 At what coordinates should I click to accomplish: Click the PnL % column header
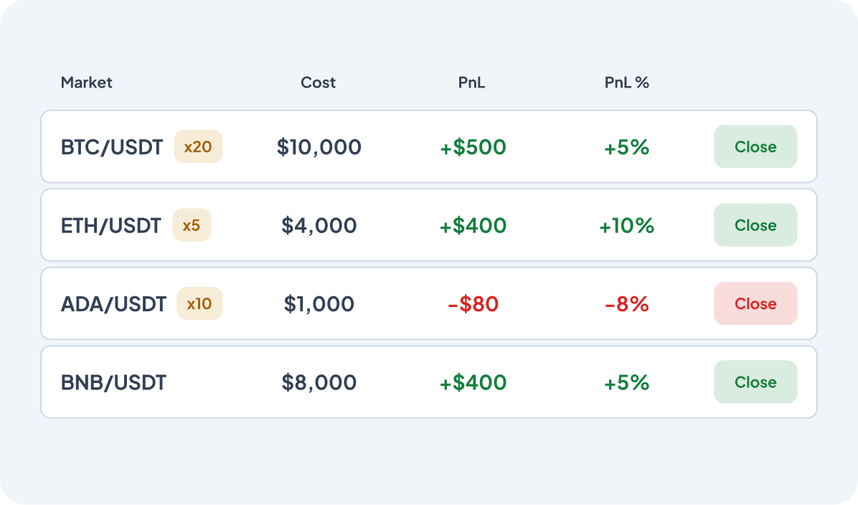[627, 82]
